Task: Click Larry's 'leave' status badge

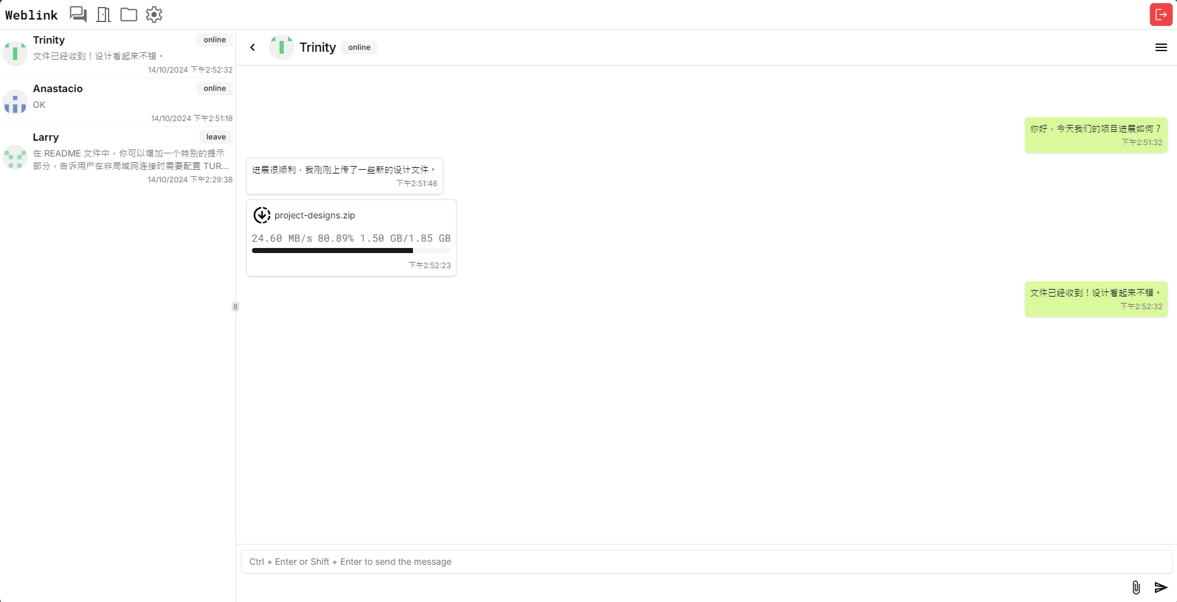Action: tap(216, 137)
